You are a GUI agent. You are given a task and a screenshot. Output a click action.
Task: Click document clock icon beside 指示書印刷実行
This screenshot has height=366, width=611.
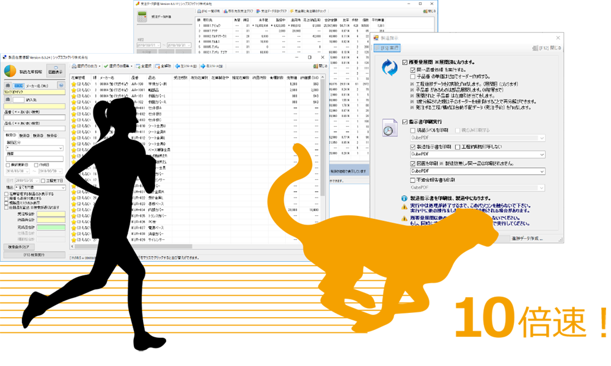[x=389, y=127]
